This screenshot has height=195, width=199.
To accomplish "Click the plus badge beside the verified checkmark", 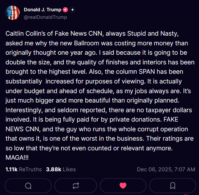I will 72,10.
